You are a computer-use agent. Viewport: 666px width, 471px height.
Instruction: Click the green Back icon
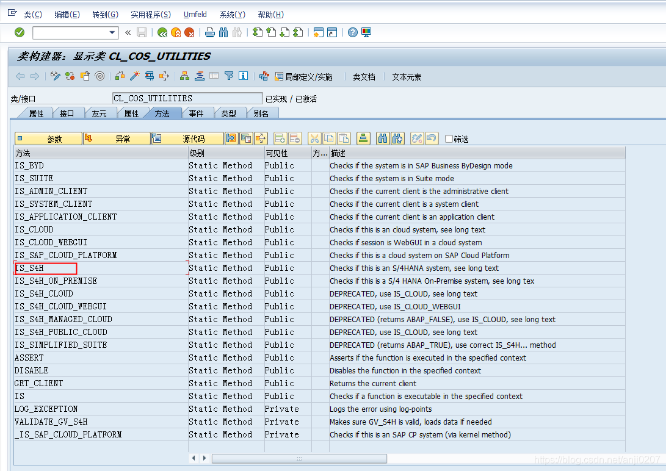point(162,32)
